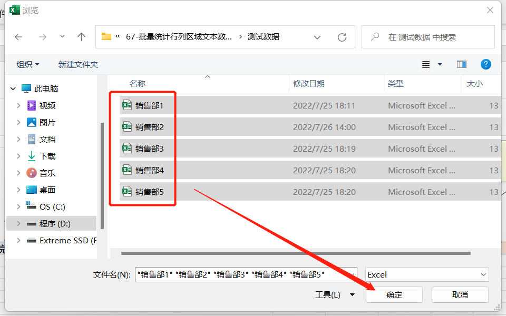
Task: Select the Extreme SSD drive icon
Action: click(31, 241)
